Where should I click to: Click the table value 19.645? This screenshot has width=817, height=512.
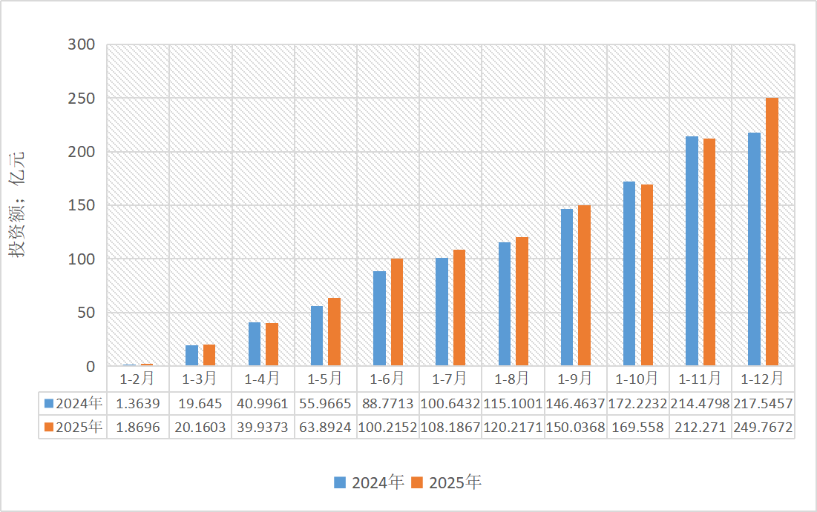click(x=200, y=403)
